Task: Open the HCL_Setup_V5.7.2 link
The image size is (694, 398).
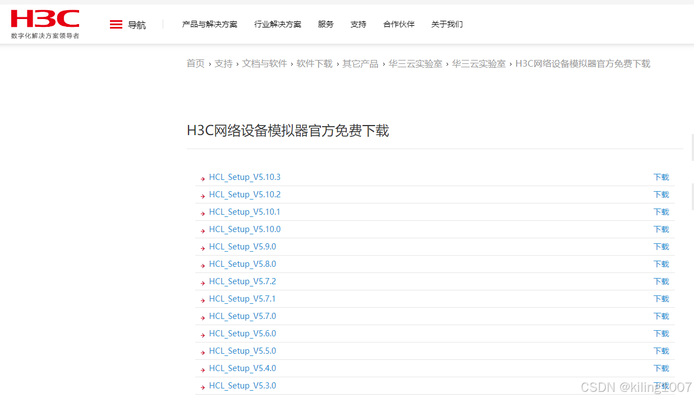Action: [x=242, y=281]
